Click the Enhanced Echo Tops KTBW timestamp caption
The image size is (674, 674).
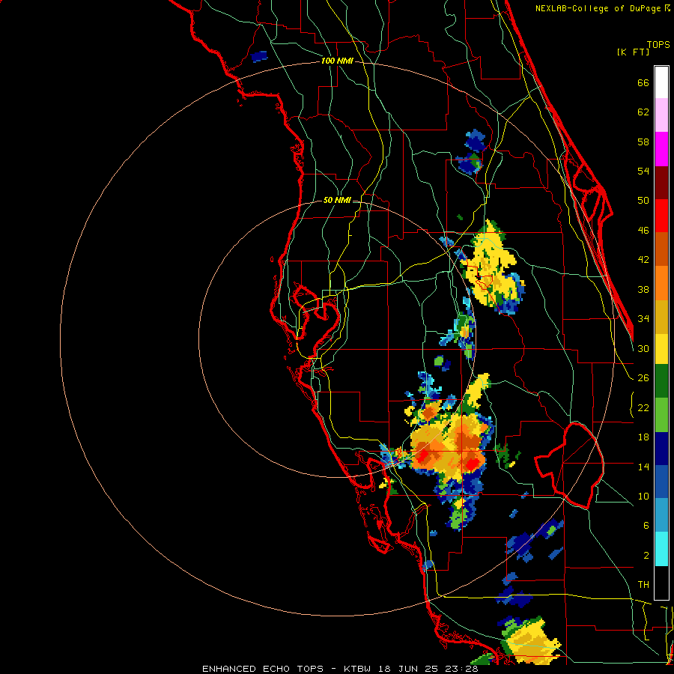340,669
